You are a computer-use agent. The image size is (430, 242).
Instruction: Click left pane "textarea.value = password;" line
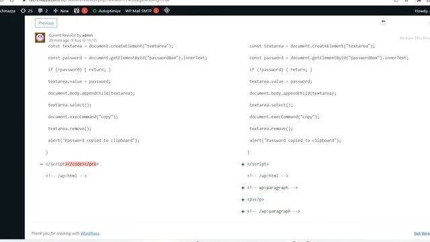tap(79, 81)
